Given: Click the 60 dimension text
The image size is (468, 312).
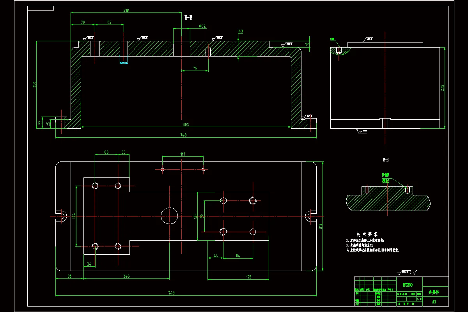Looking at the screenshot, I should pyautogui.click(x=70, y=276).
